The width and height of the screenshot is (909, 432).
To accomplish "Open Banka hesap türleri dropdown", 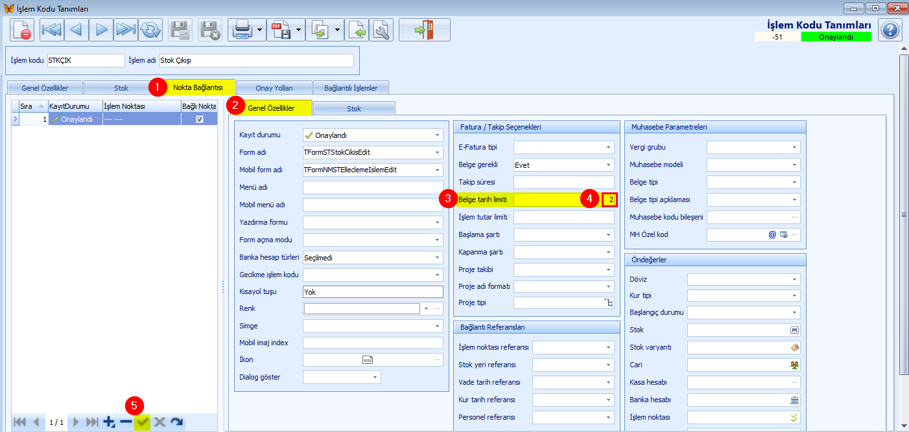I will [438, 257].
